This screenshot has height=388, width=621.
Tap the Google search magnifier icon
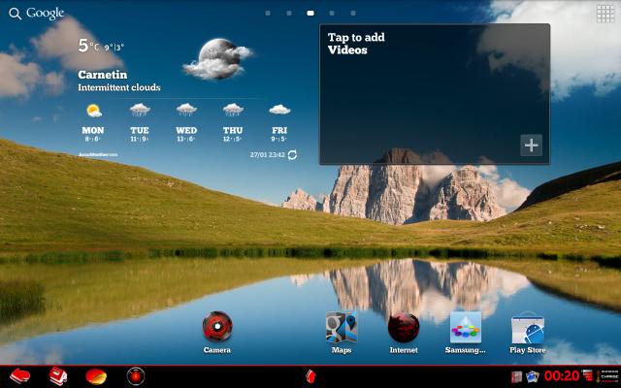pos(15,14)
